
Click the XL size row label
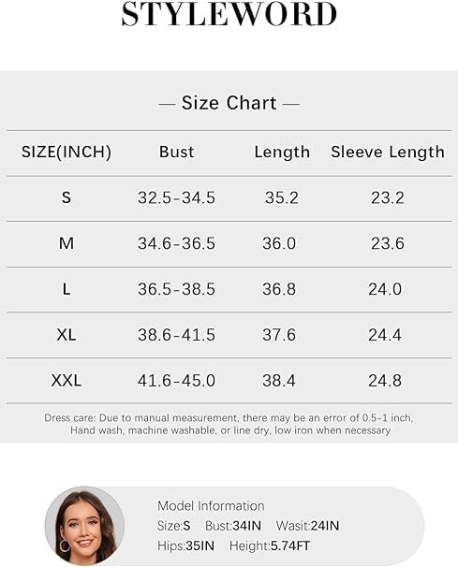click(x=66, y=335)
